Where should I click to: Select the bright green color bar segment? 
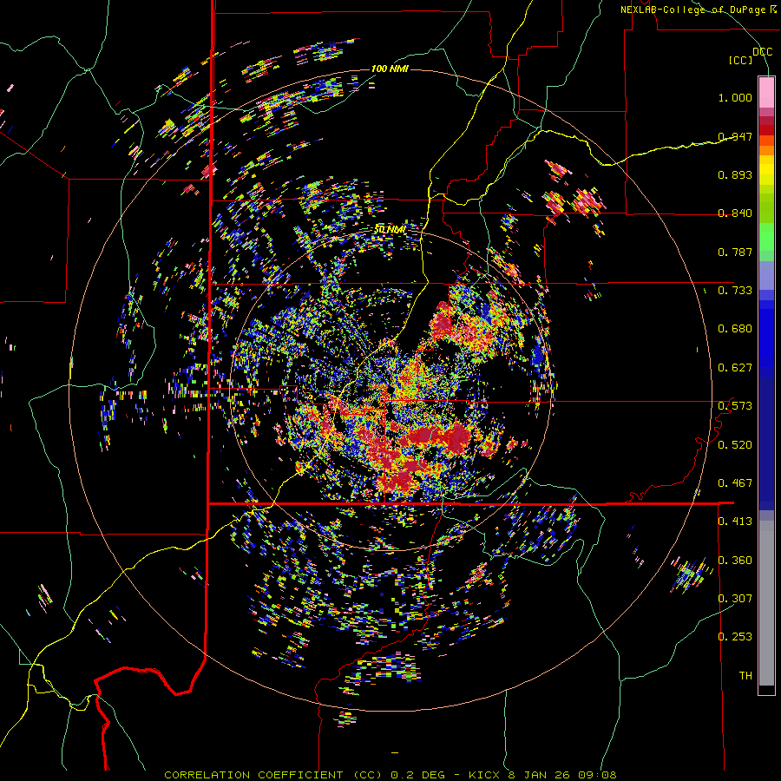(x=766, y=237)
